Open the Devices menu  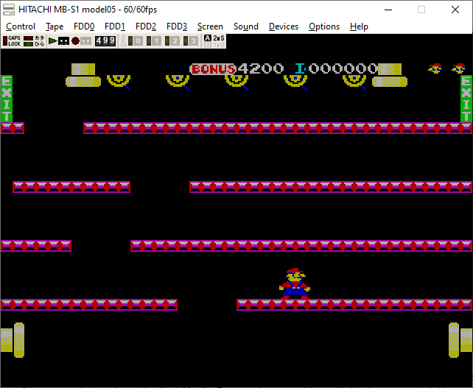[x=284, y=27]
